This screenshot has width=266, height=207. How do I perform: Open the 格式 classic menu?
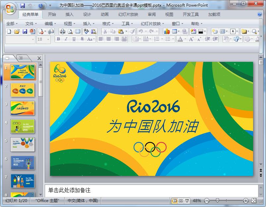click(x=108, y=24)
